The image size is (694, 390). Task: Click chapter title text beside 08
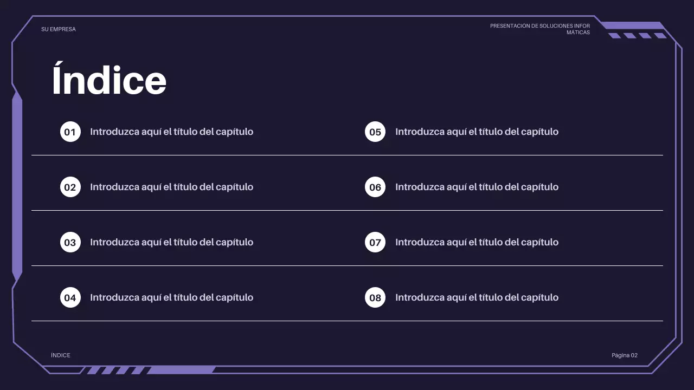[x=477, y=297]
